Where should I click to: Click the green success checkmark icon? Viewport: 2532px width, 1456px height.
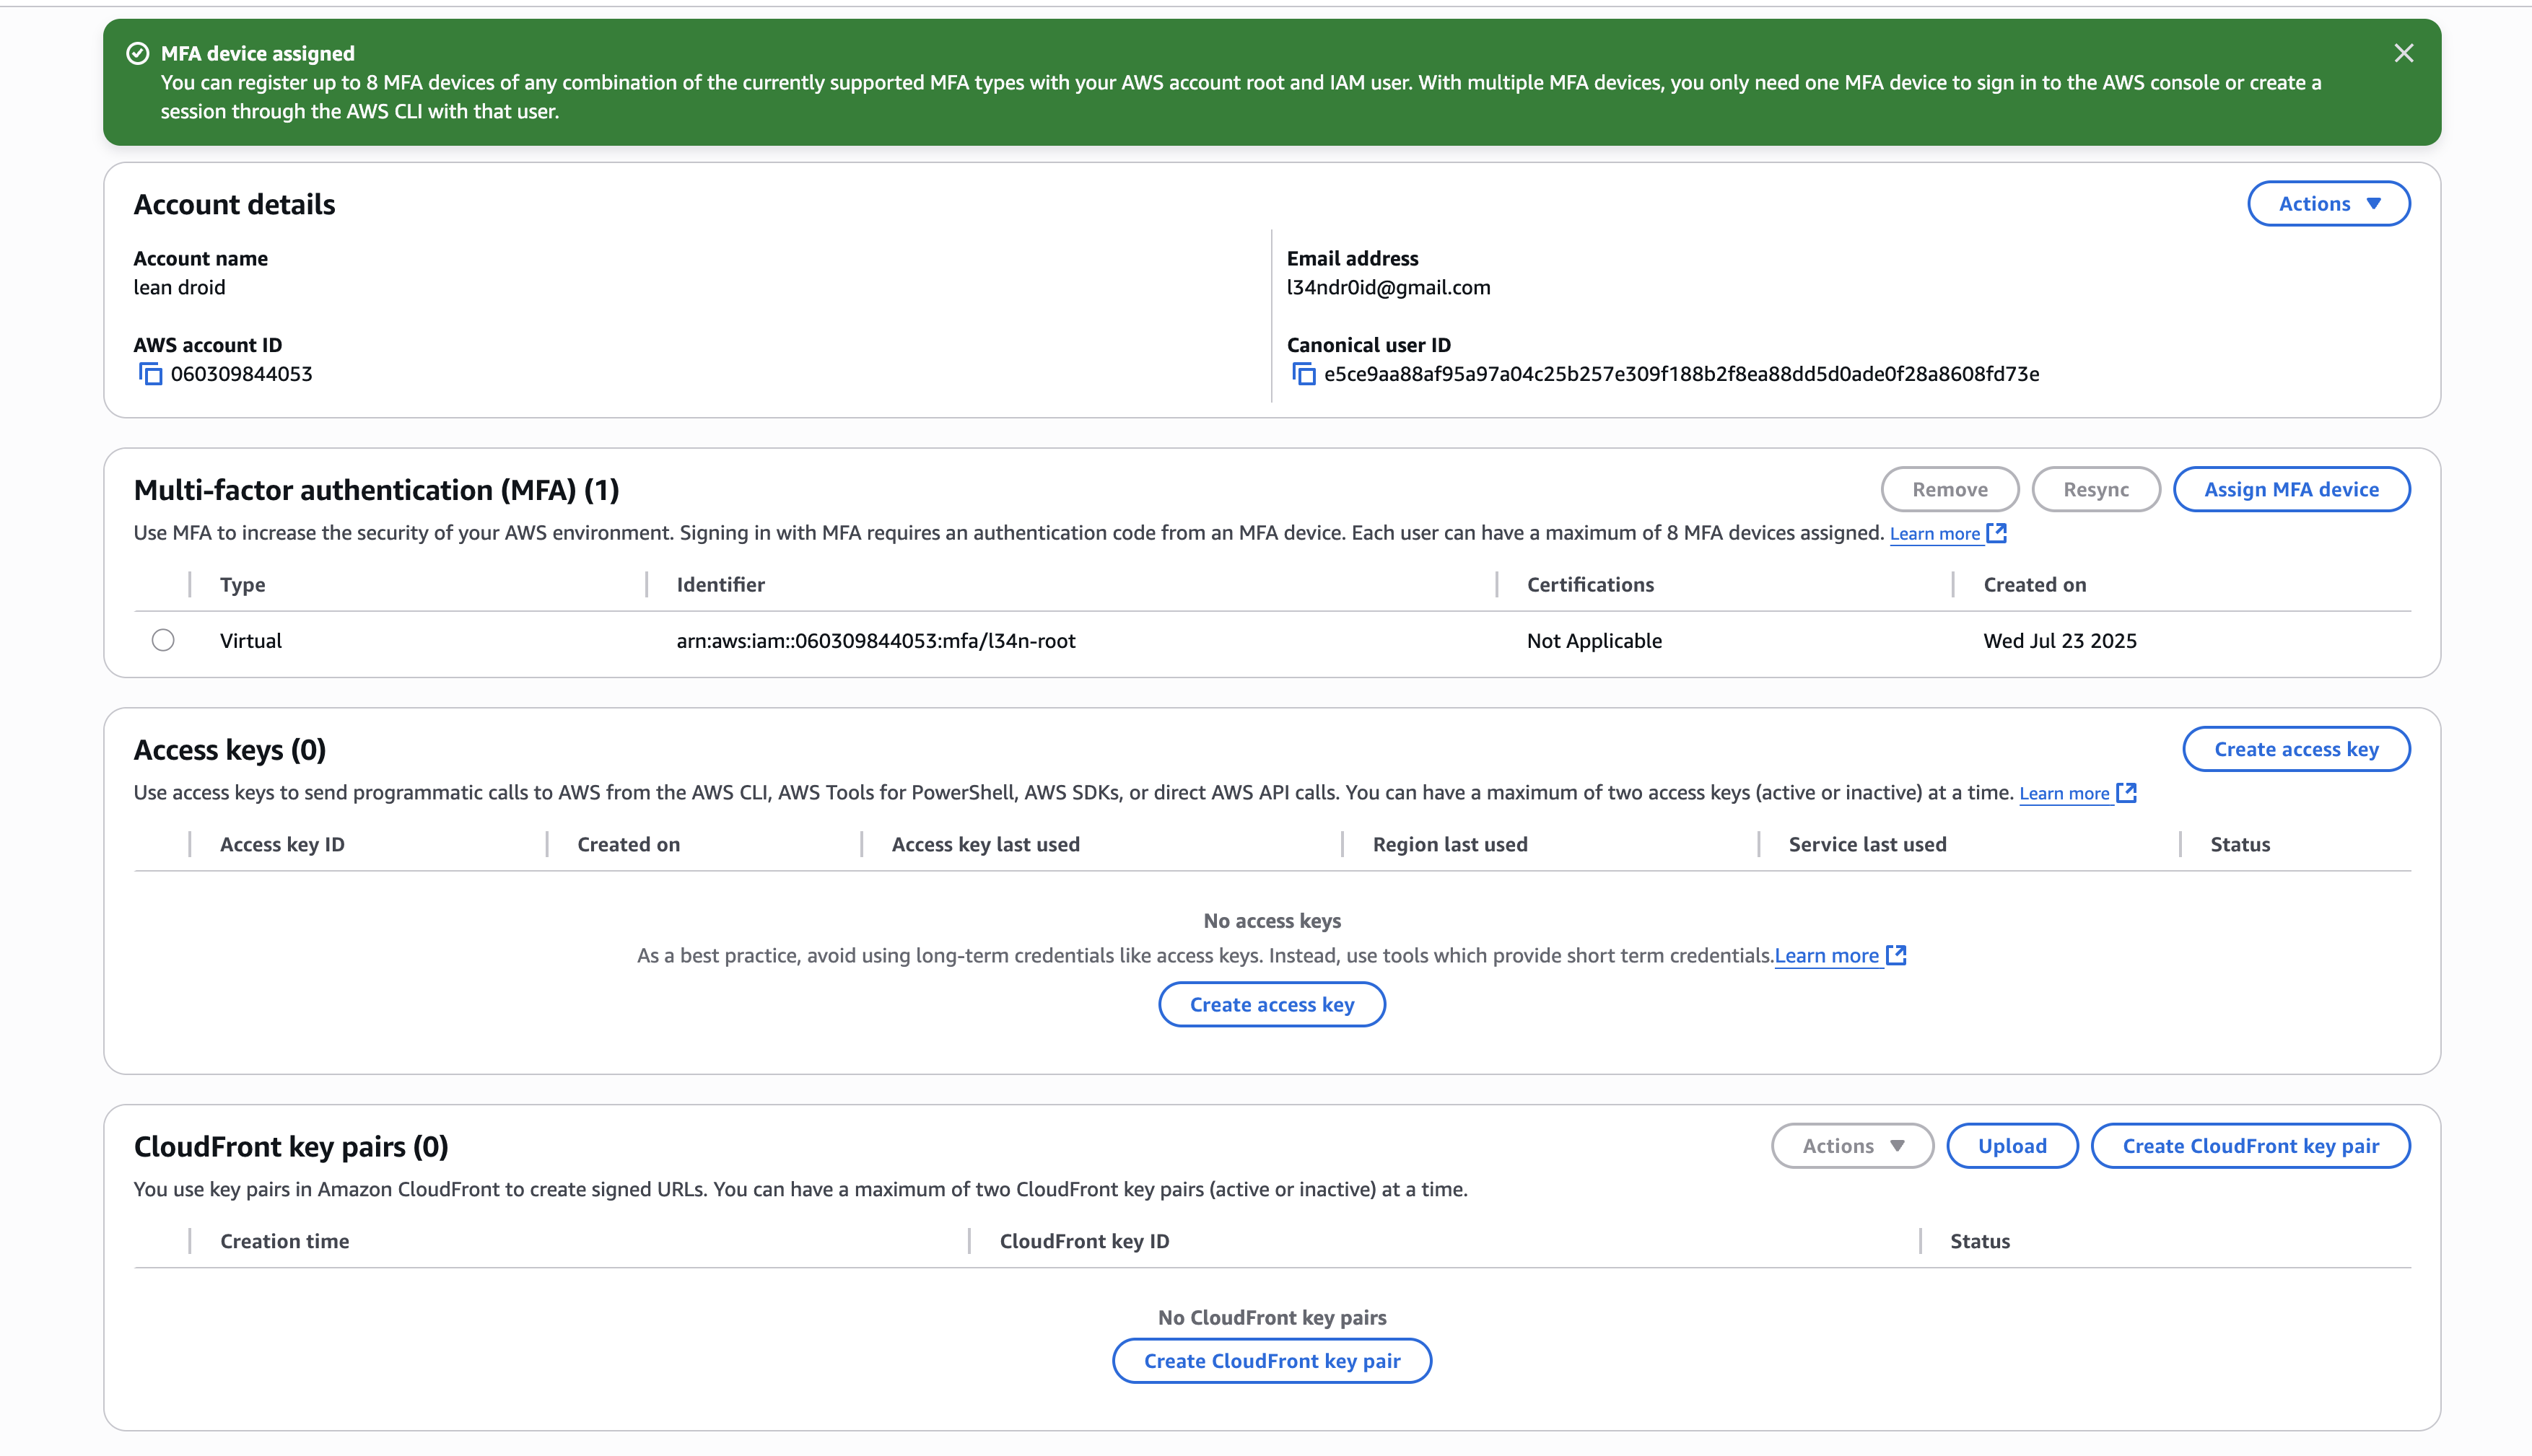138,53
